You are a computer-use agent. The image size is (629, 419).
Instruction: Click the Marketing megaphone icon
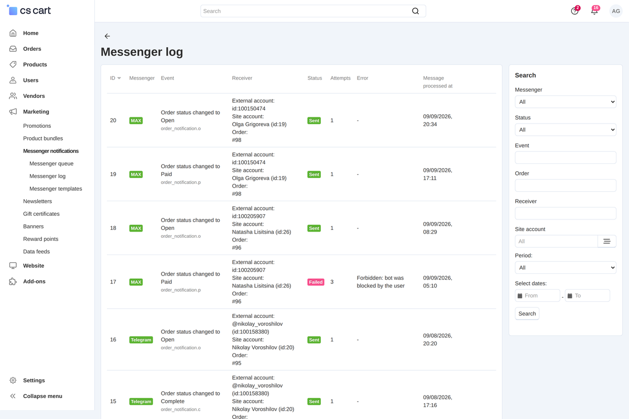[x=13, y=112]
